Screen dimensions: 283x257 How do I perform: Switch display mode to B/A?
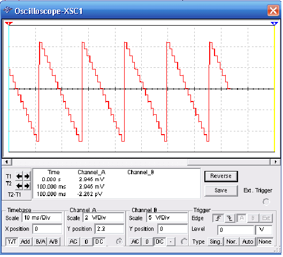tap(41, 242)
